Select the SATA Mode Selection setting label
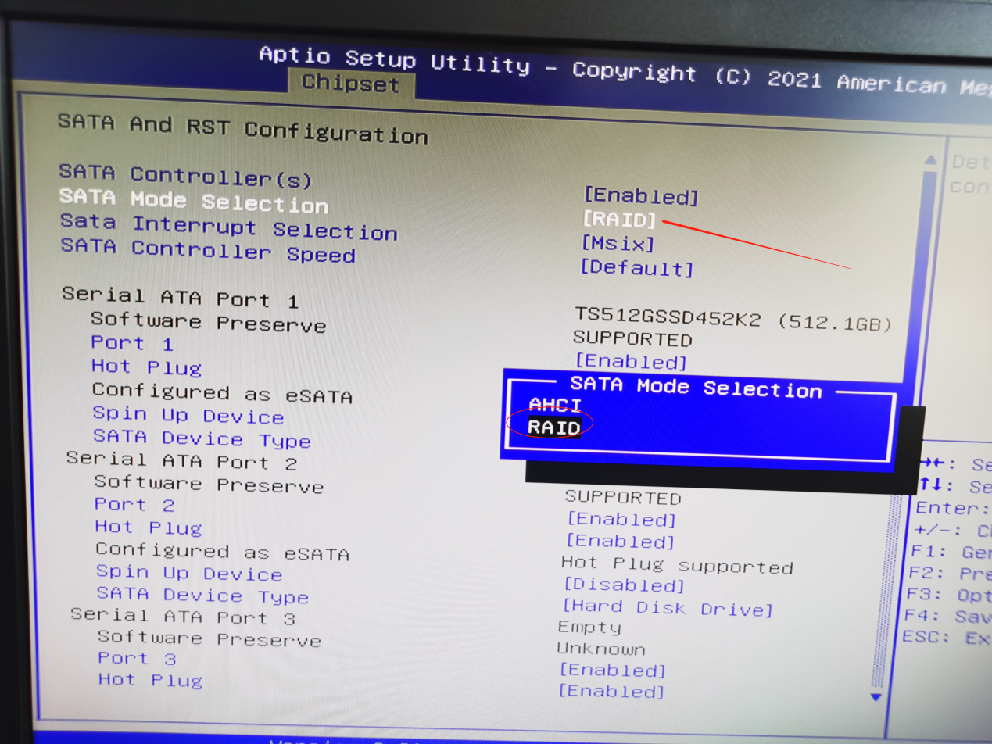Image resolution: width=992 pixels, height=744 pixels. (x=193, y=202)
